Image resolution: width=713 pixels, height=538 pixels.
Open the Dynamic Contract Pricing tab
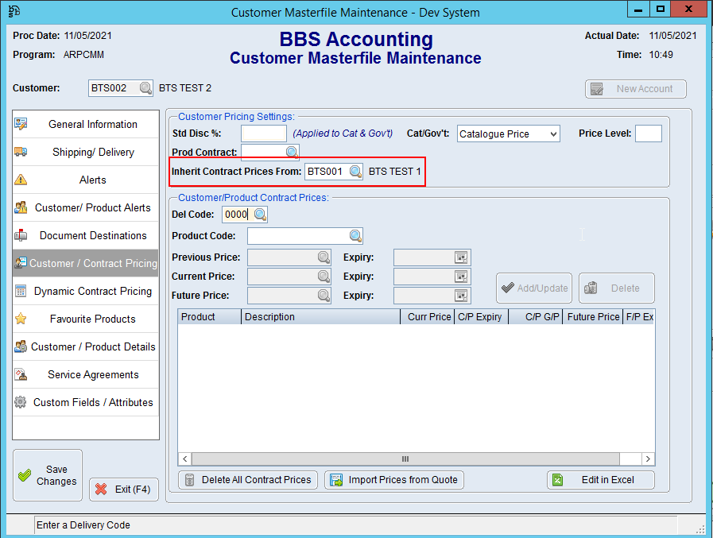[x=86, y=292]
